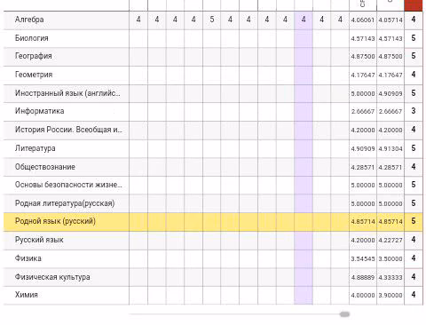
Task: Click Физическая культура average 4.33333
Action: 390,278
